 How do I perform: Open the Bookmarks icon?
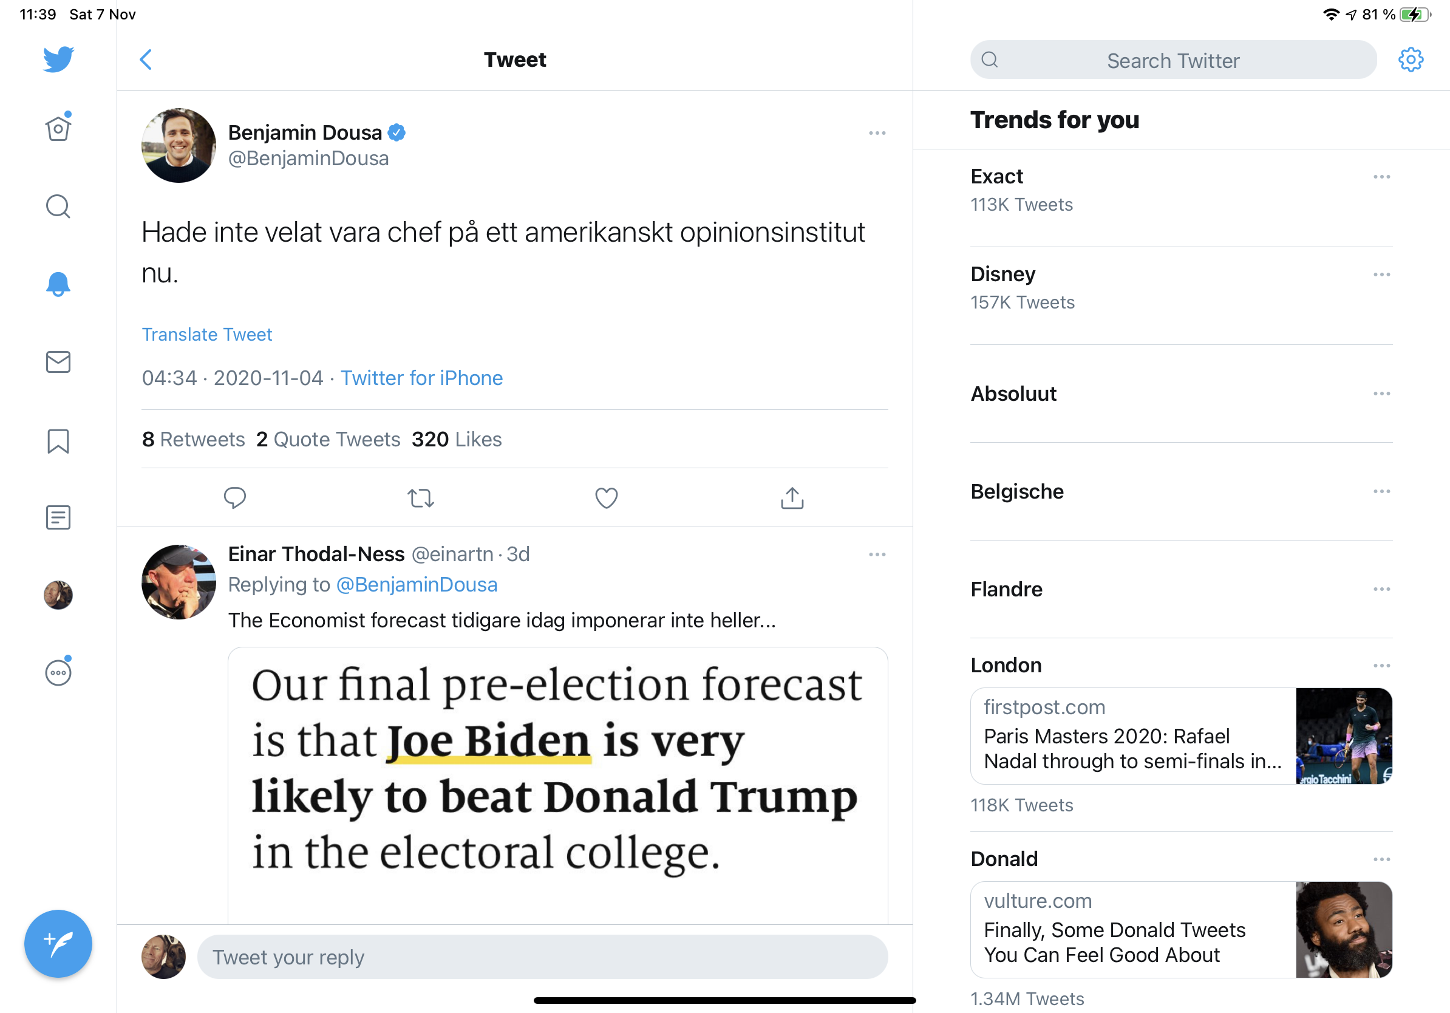(58, 441)
